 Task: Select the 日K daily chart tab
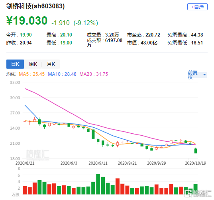pos(15,64)
